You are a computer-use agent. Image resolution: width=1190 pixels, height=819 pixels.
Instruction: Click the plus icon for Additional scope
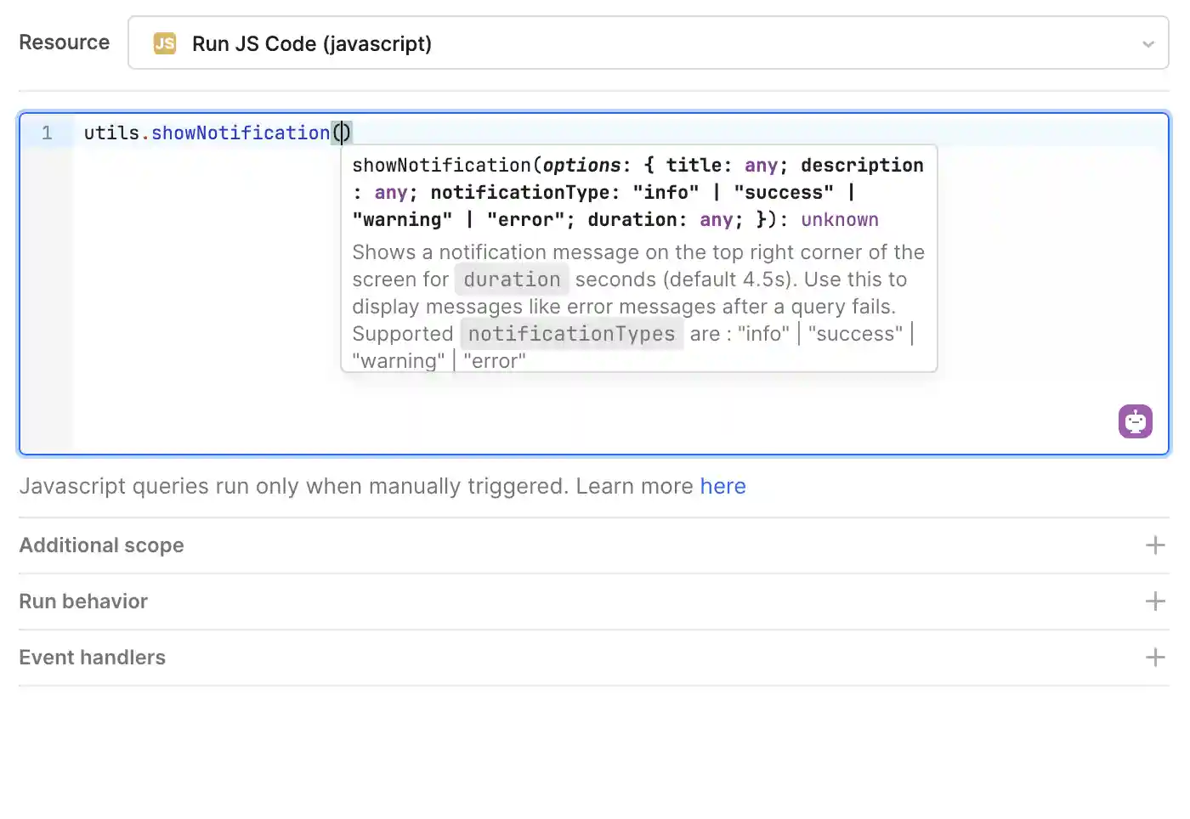point(1154,545)
